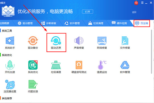Click the 系统工具 section heading
154x103 pixels.
click(x=7, y=31)
